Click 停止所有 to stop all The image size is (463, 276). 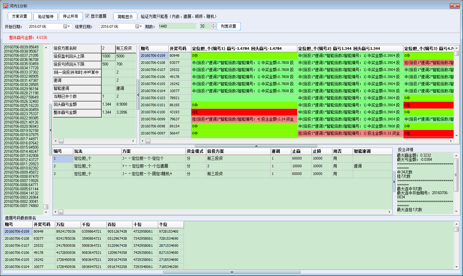coord(70,16)
